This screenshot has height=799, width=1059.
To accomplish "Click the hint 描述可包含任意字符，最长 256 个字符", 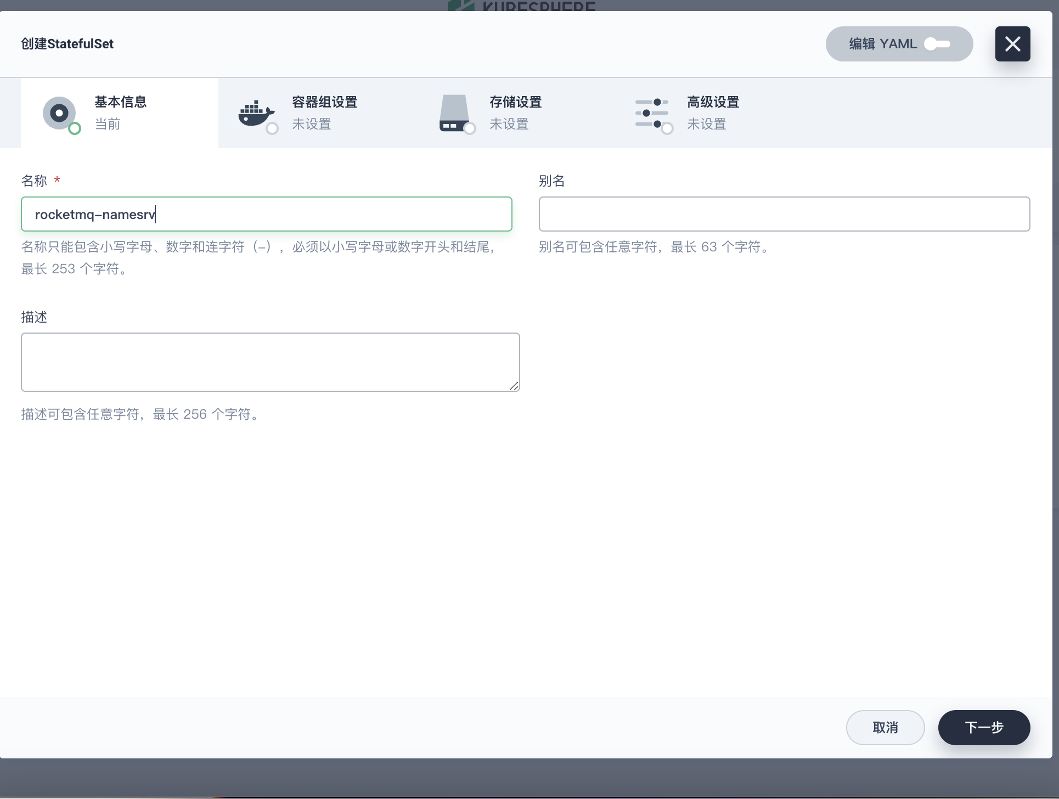I will coord(142,414).
